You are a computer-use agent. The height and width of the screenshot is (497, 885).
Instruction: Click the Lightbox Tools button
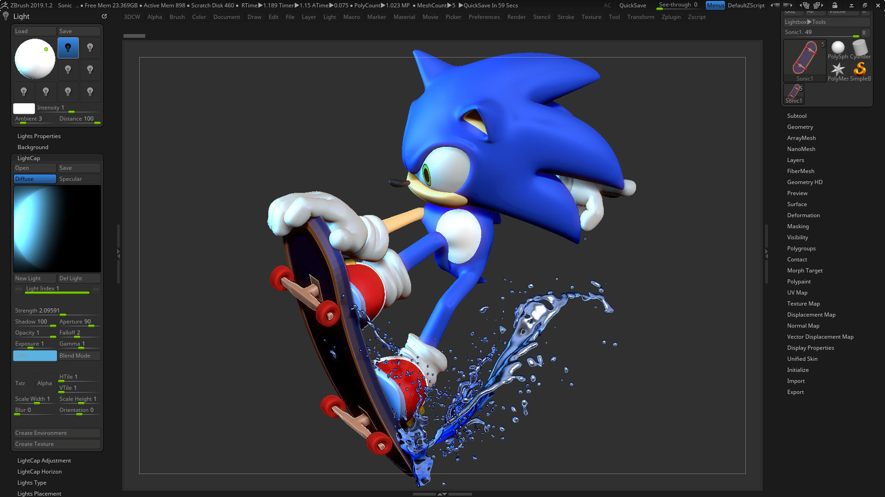(x=827, y=22)
